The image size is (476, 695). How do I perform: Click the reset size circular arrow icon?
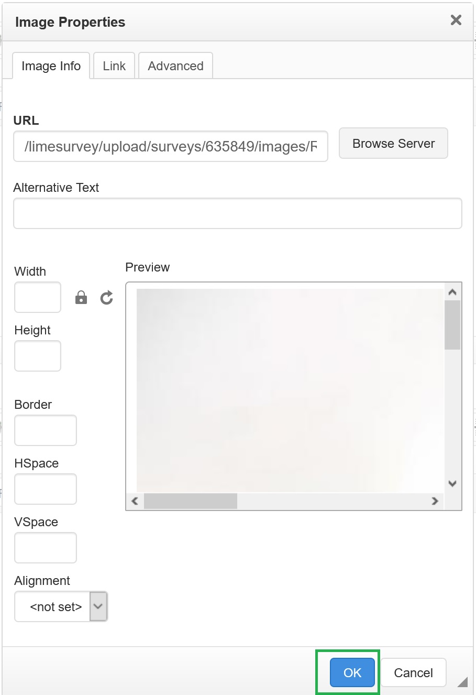(x=107, y=298)
